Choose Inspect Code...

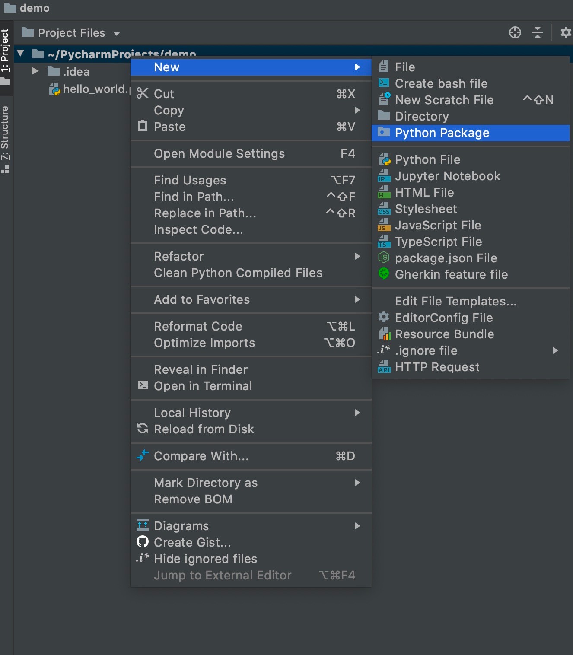[x=251, y=229]
